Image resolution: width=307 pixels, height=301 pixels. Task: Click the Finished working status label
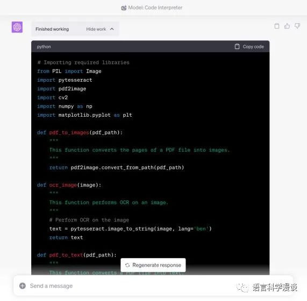[52, 29]
